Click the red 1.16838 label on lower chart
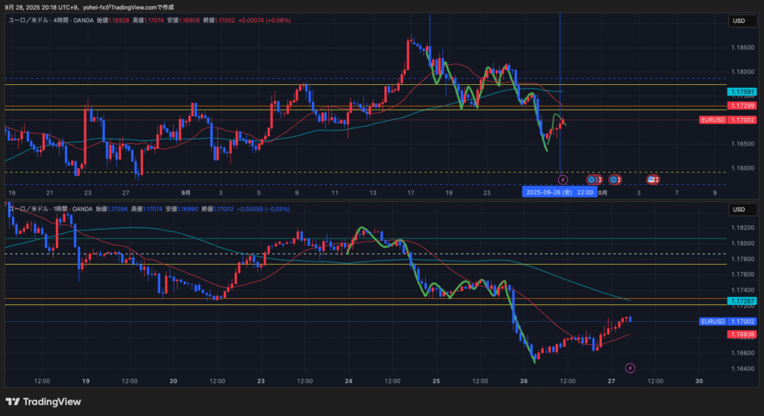 click(742, 335)
